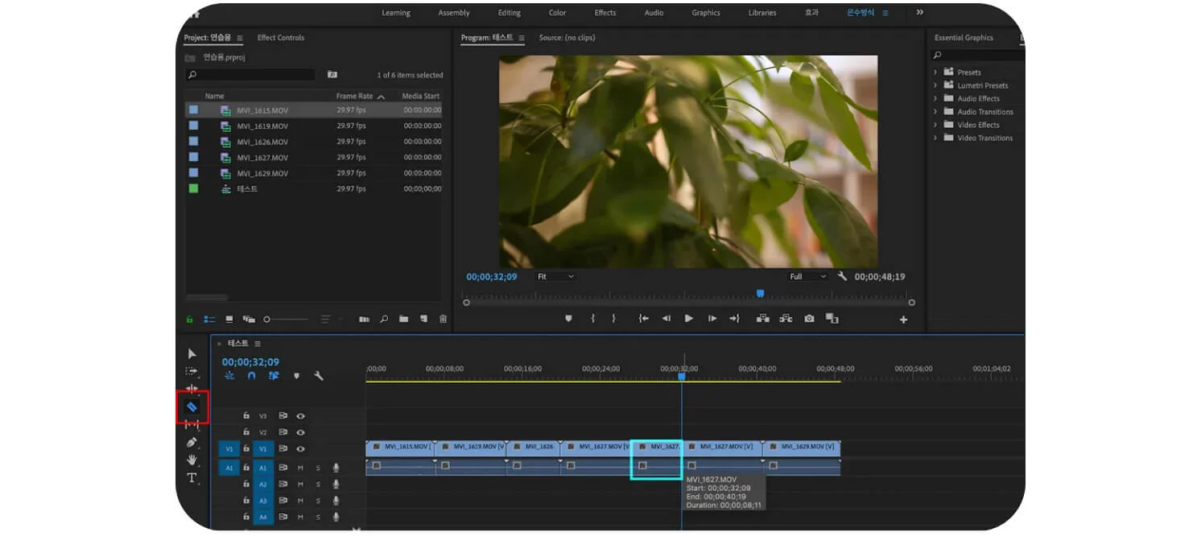Add a marker in the timeline header

click(x=296, y=376)
